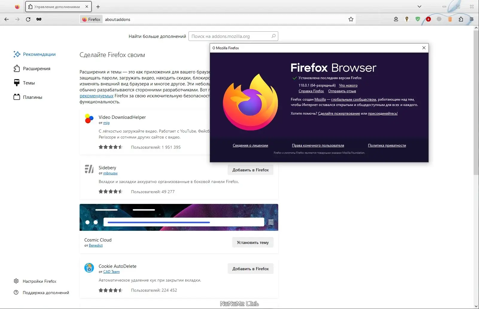Viewport: 479px width, 309px height.
Task: Open the Extensions puzzle-piece toolbar button
Action: [461, 19]
